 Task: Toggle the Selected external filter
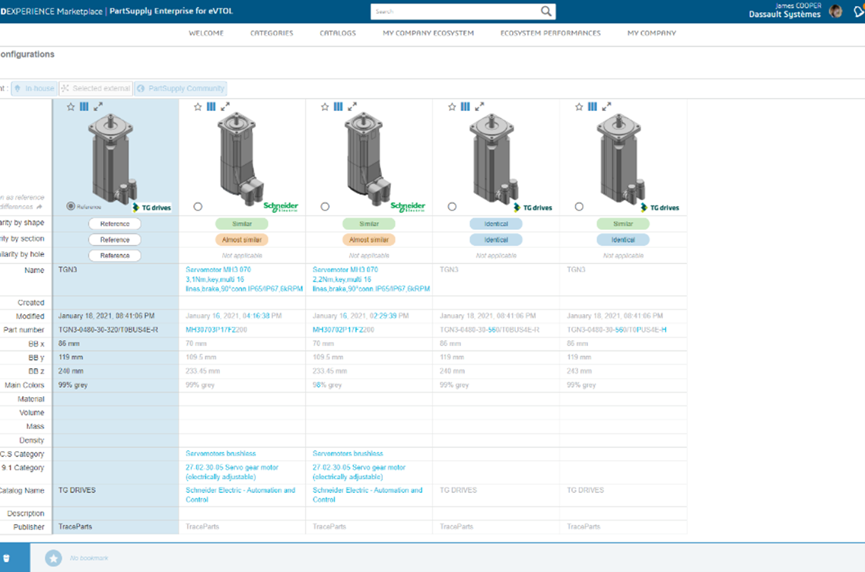click(96, 89)
